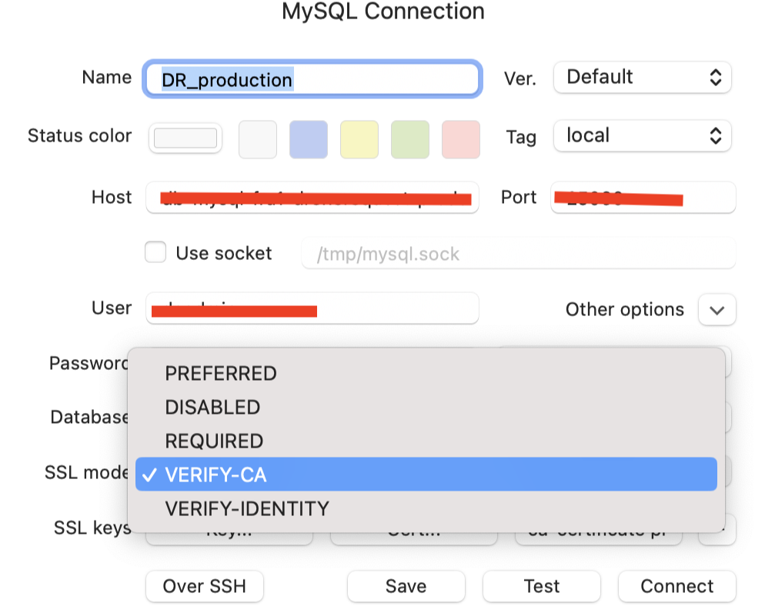Screen dimensions: 765x606
Task: Click in the Name field showing DR_production
Action: click(x=312, y=78)
